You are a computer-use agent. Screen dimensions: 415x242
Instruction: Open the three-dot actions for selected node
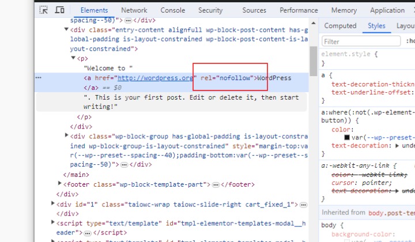[x=39, y=77]
